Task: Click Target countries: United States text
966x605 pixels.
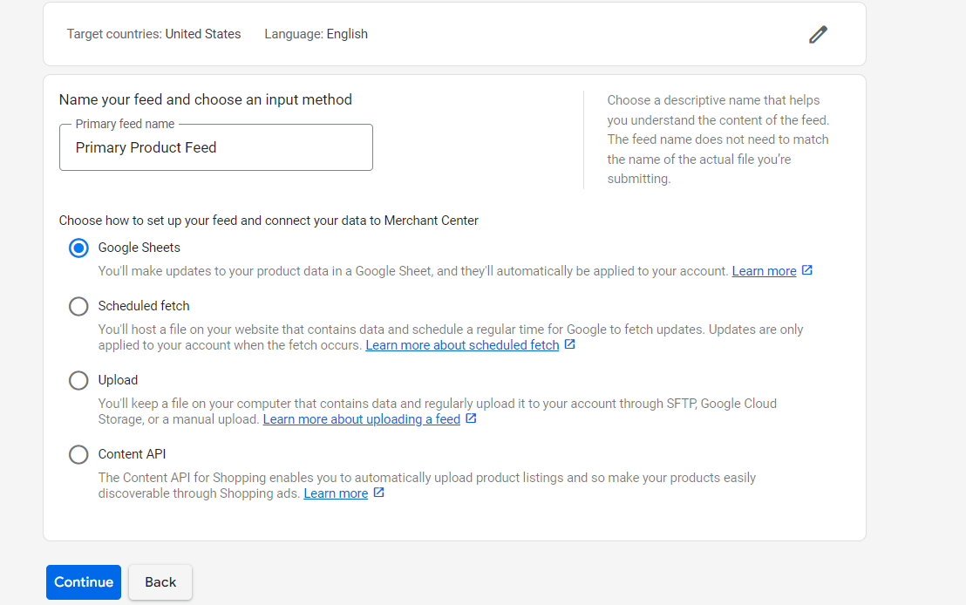Action: (x=153, y=34)
